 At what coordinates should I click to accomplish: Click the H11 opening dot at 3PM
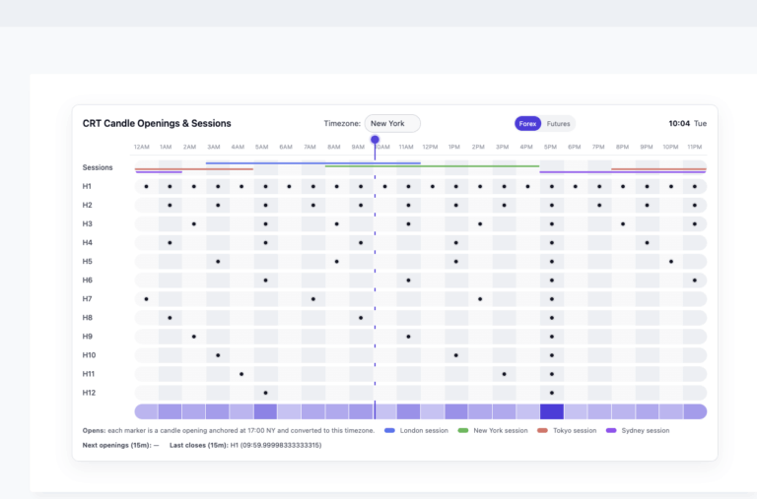coord(504,374)
